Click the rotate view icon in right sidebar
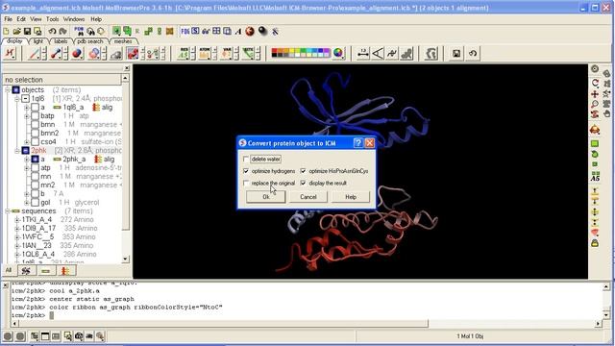Image resolution: width=615 pixels, height=346 pixels. click(x=595, y=83)
